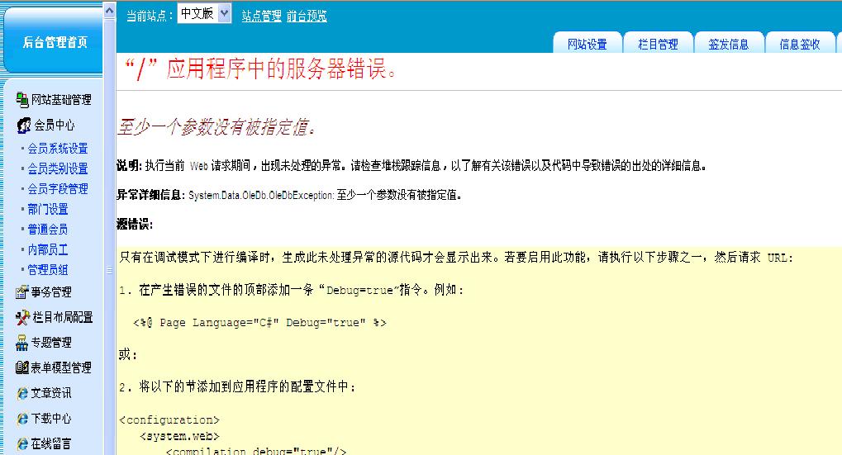Click the sidebar scroll-up arrow
The image size is (842, 455).
pos(109,9)
